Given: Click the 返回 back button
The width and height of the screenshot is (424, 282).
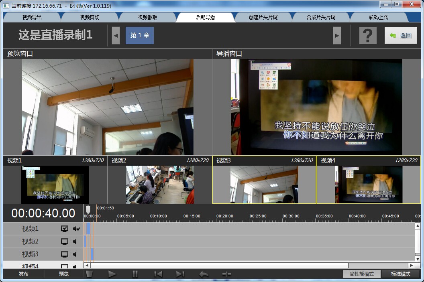Looking at the screenshot, I should coord(401,35).
